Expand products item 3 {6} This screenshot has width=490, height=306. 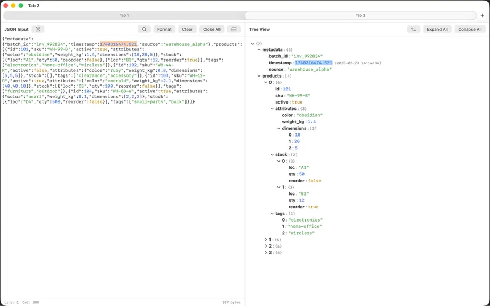[266, 252]
